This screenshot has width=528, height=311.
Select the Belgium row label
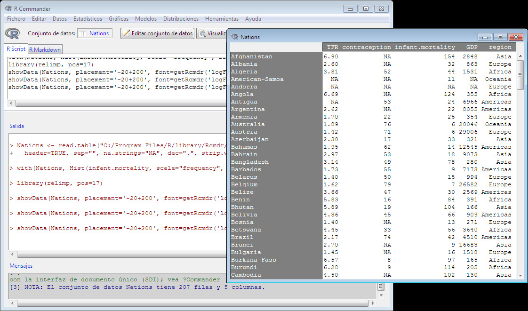[244, 184]
